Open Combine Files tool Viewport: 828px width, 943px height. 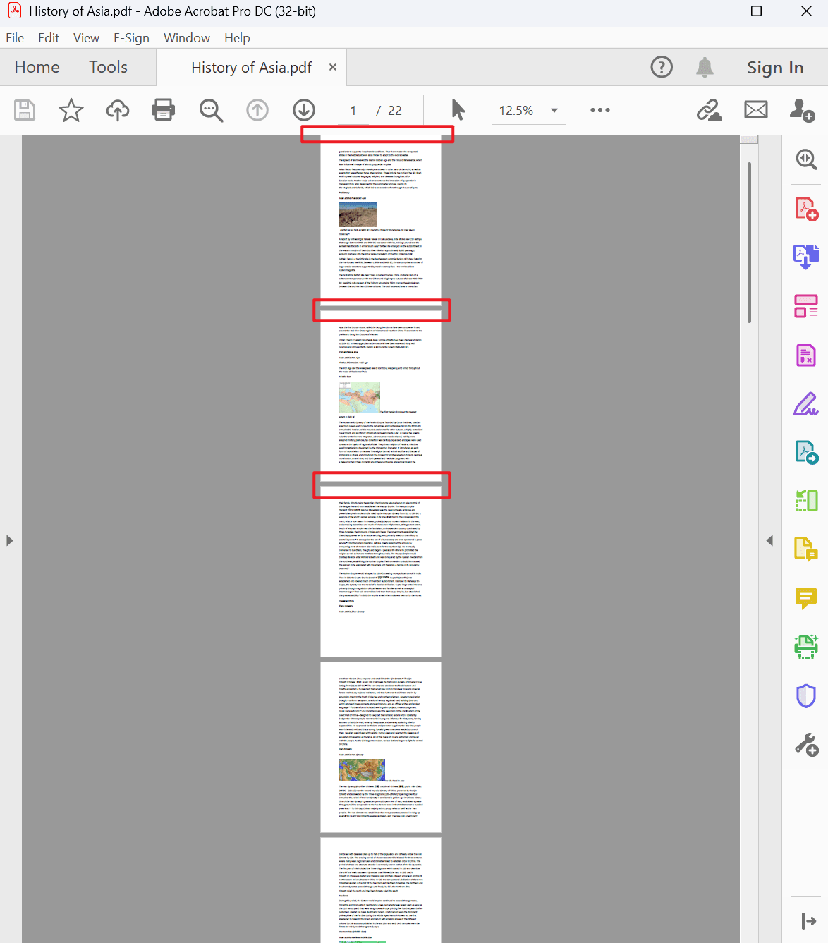click(806, 257)
